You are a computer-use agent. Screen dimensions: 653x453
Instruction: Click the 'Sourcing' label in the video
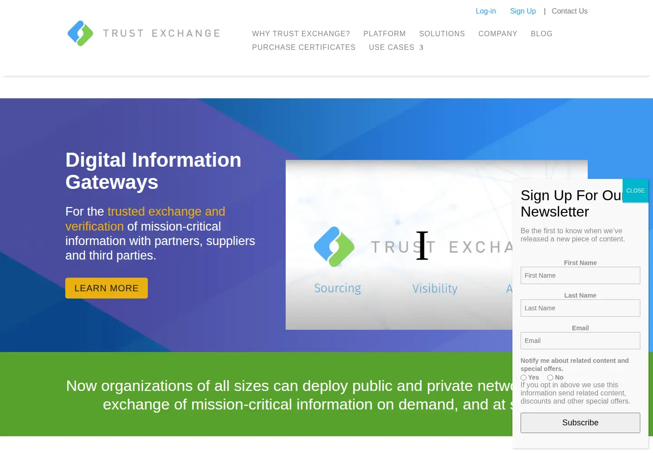coord(337,289)
